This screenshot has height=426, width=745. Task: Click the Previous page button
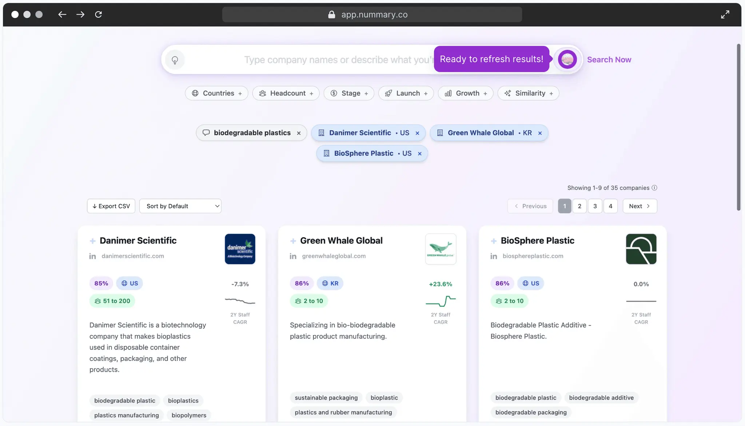coord(530,206)
